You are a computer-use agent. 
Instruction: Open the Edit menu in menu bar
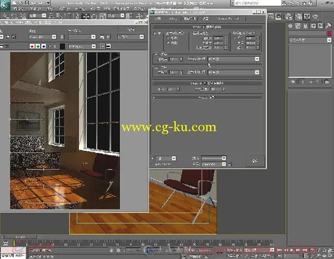coord(18,9)
